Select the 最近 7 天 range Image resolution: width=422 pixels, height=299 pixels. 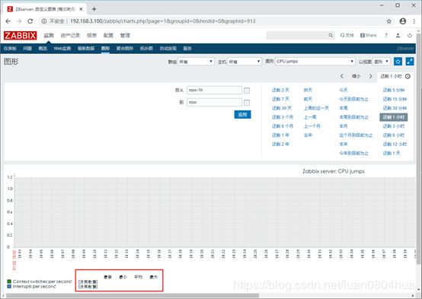click(x=280, y=99)
